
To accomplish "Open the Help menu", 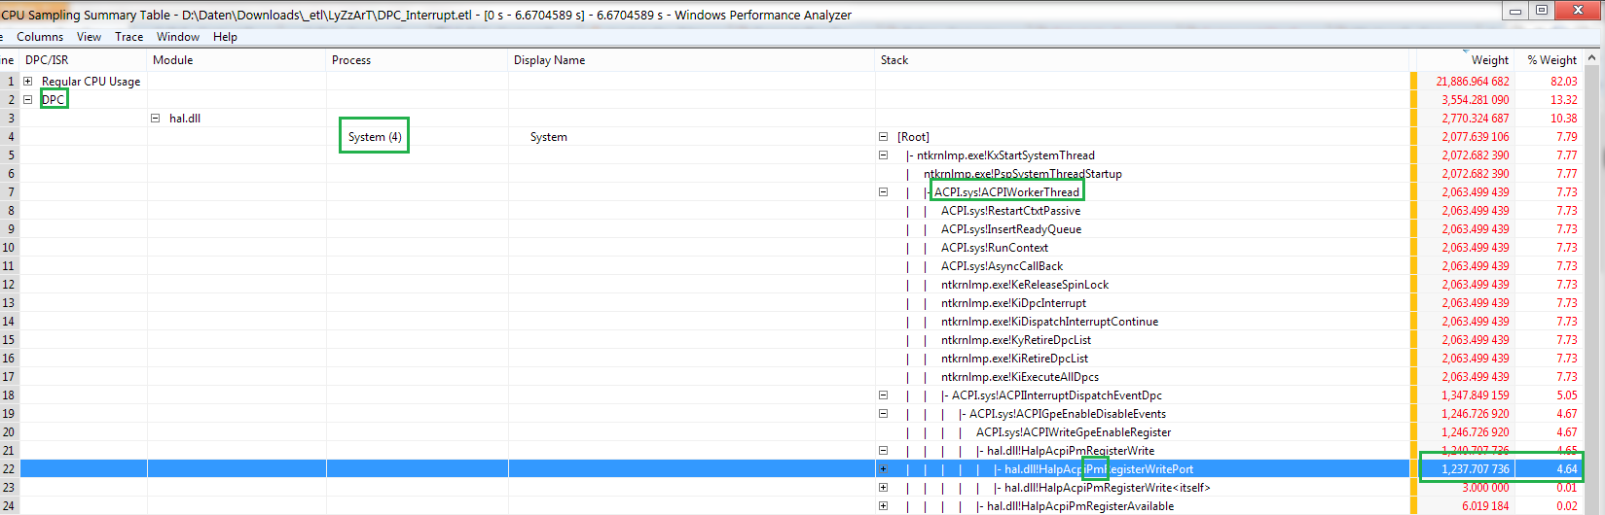I will click(x=225, y=37).
